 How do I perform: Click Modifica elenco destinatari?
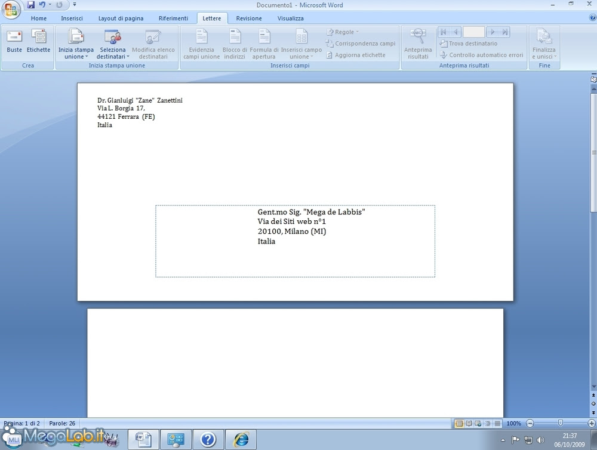pos(153,45)
